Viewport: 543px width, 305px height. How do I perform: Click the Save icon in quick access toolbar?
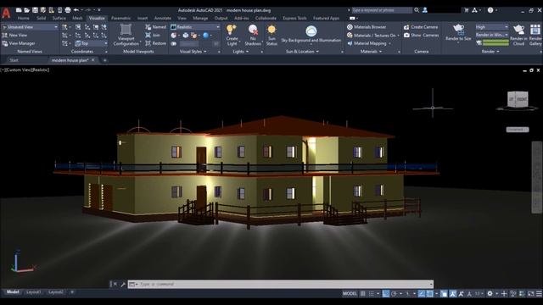tap(35, 10)
